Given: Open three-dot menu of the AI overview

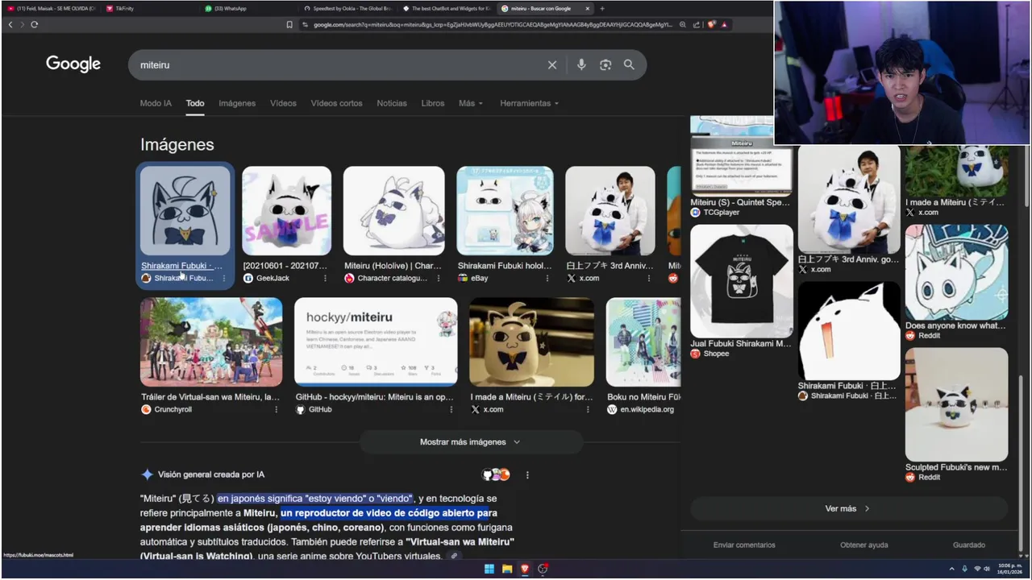Looking at the screenshot, I should tap(527, 475).
